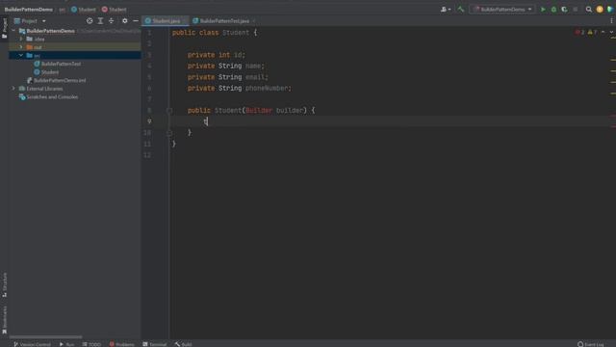616x347 pixels.
Task: Open BuilderPatternDemo run configuration dropdown
Action: click(x=502, y=9)
